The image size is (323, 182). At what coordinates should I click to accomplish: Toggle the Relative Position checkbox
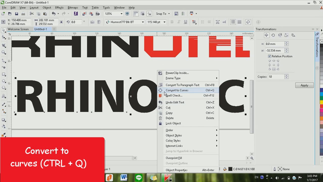coord(270,56)
